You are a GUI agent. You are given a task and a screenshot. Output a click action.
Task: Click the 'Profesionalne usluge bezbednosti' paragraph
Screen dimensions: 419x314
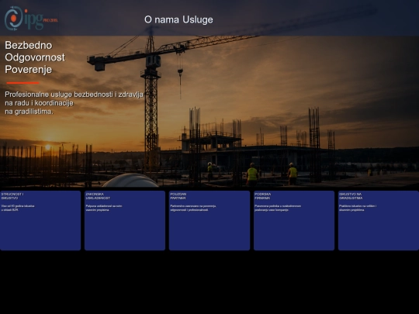point(74,103)
